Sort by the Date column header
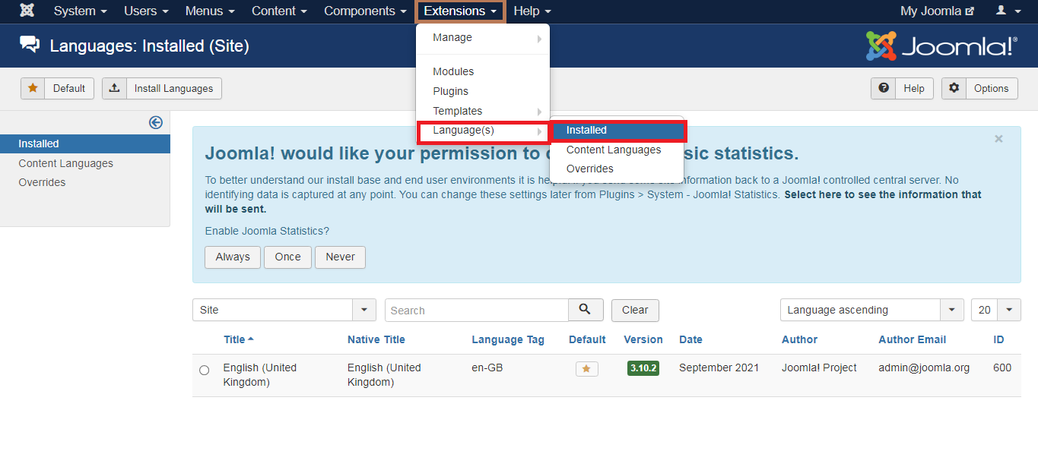This screenshot has width=1038, height=470. 690,339
